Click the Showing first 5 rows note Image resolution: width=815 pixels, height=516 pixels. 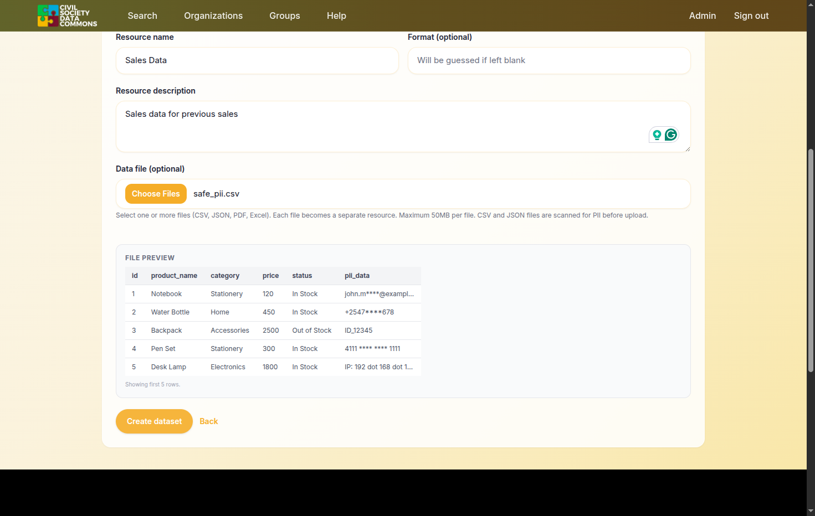coord(152,384)
